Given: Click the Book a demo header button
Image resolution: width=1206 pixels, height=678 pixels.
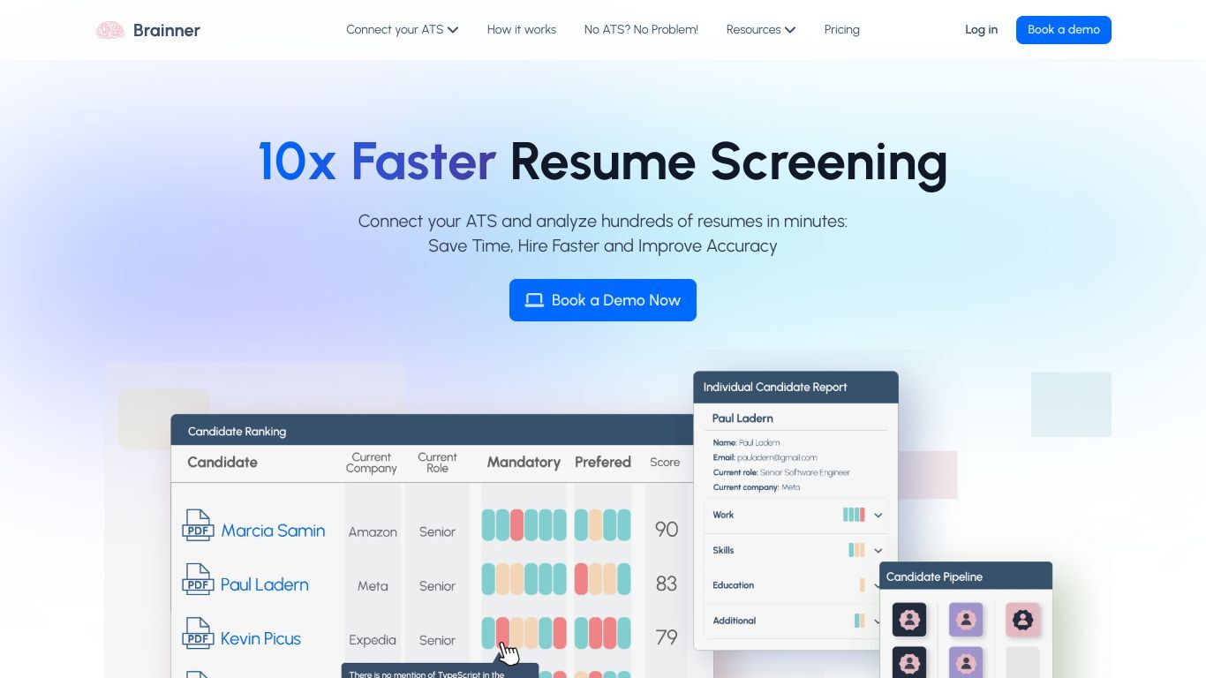Looking at the screenshot, I should (1064, 30).
